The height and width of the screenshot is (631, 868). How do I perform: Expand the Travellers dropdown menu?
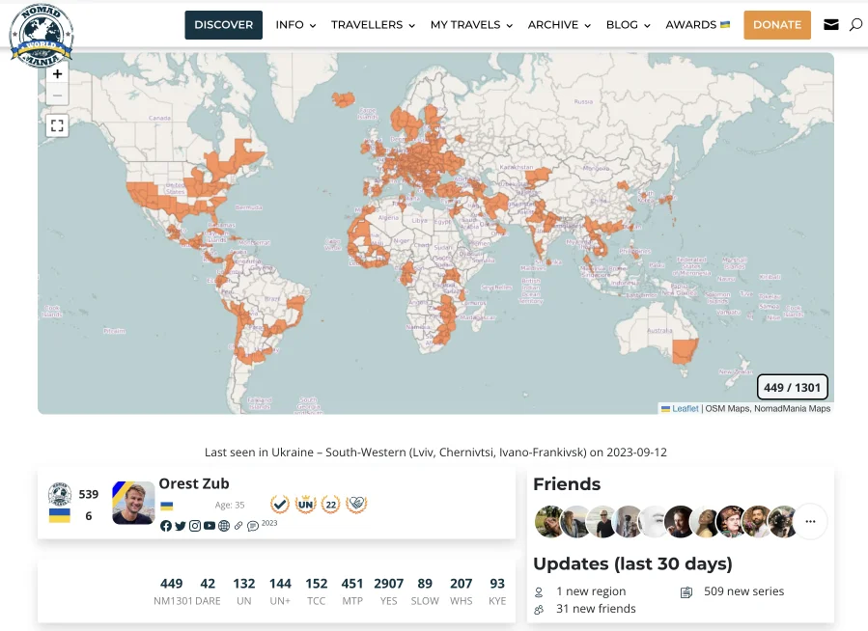[373, 25]
